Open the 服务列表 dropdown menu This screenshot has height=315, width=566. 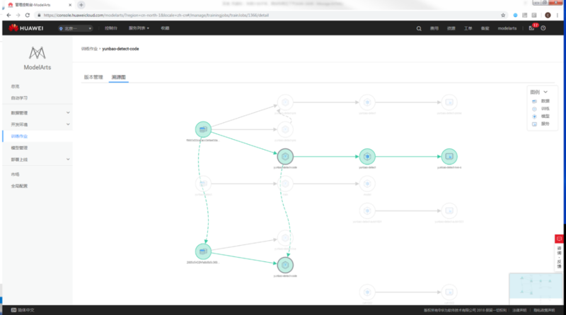tap(139, 28)
